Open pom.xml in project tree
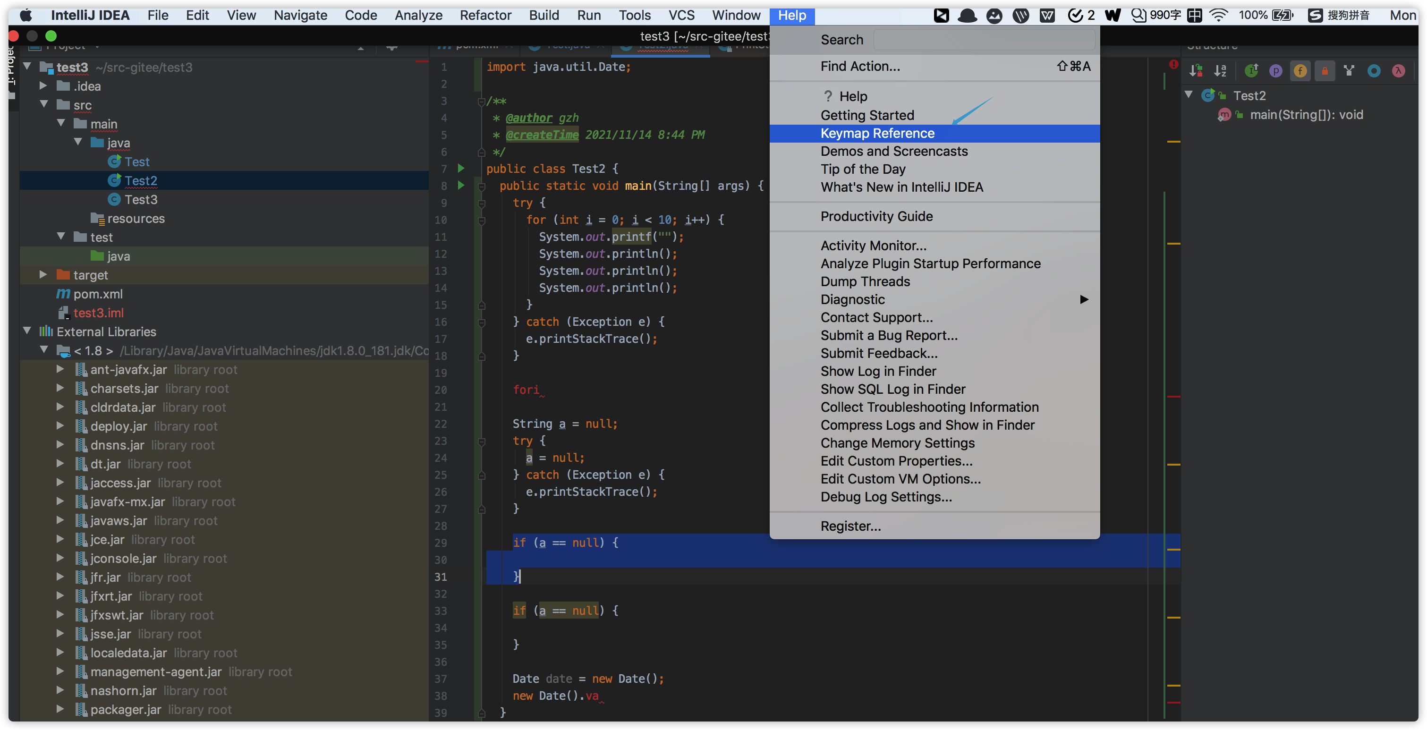Screen dimensions: 1427x730 97,294
